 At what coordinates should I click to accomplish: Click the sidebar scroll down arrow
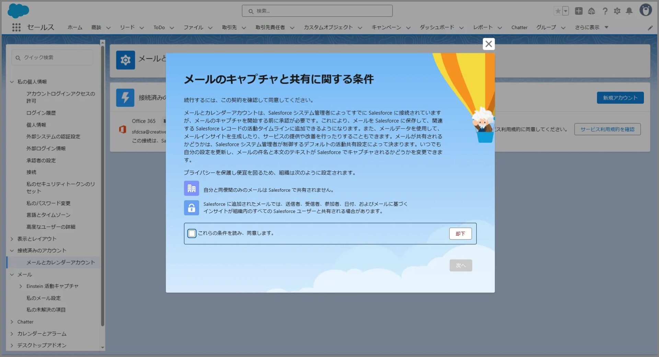pyautogui.click(x=102, y=347)
